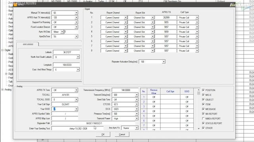Viewport: 254px width, 142px height.
Task: Open Report Slot dropdown for row 2
Action: click(x=152, y=22)
